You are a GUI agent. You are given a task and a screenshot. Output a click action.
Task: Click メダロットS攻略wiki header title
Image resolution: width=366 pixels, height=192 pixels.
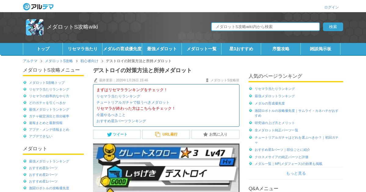tap(72, 27)
